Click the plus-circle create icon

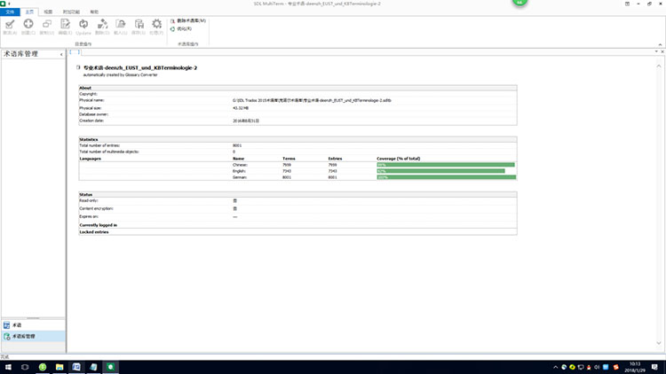[28, 24]
